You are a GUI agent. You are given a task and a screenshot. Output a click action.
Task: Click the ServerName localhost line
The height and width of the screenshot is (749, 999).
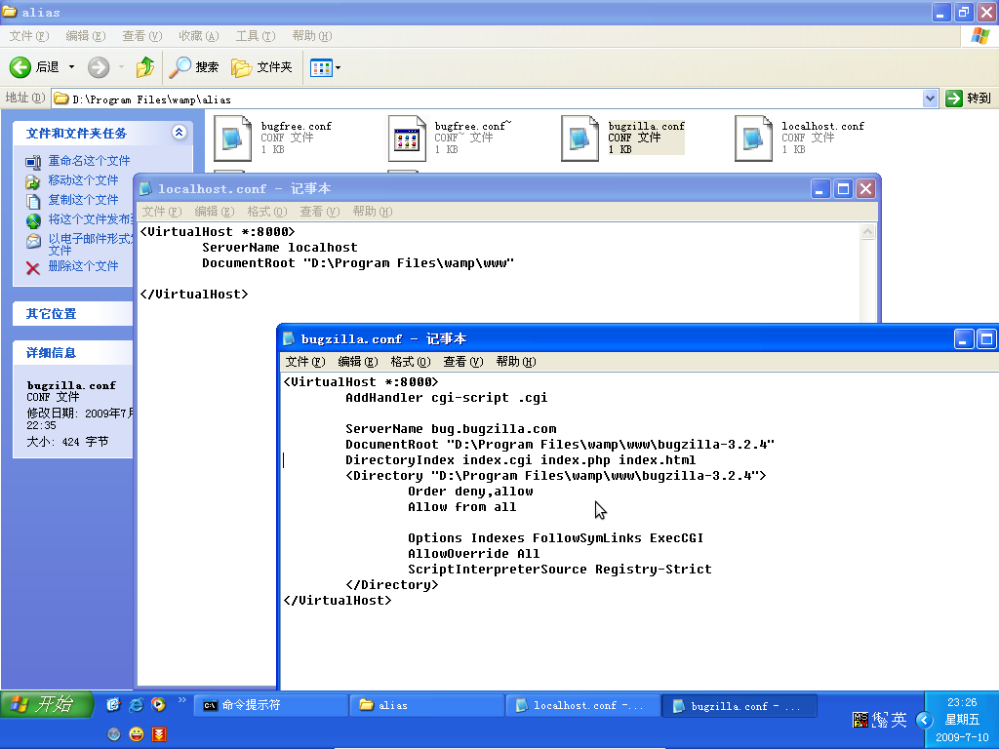click(x=280, y=247)
